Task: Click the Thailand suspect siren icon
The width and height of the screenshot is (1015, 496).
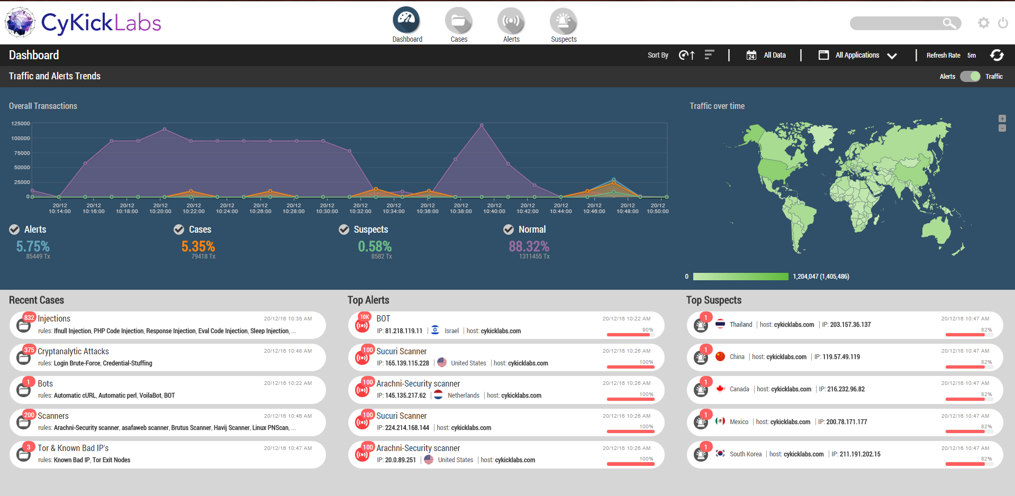Action: [701, 325]
